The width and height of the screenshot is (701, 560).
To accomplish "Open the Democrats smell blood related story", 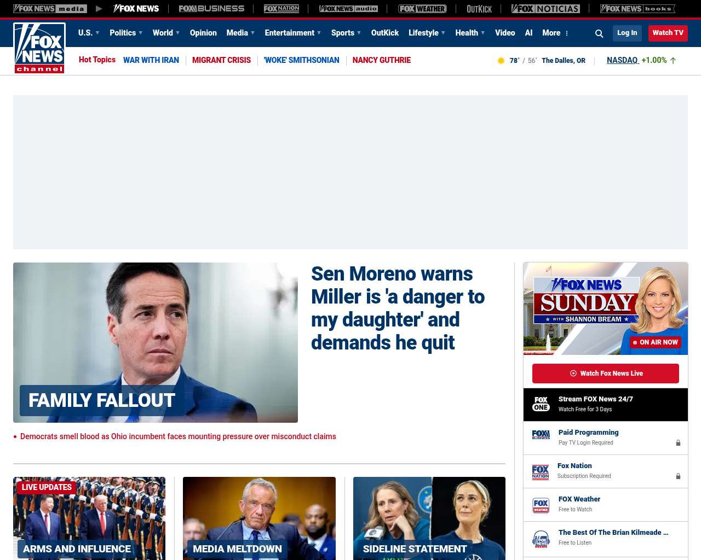I will (x=178, y=436).
